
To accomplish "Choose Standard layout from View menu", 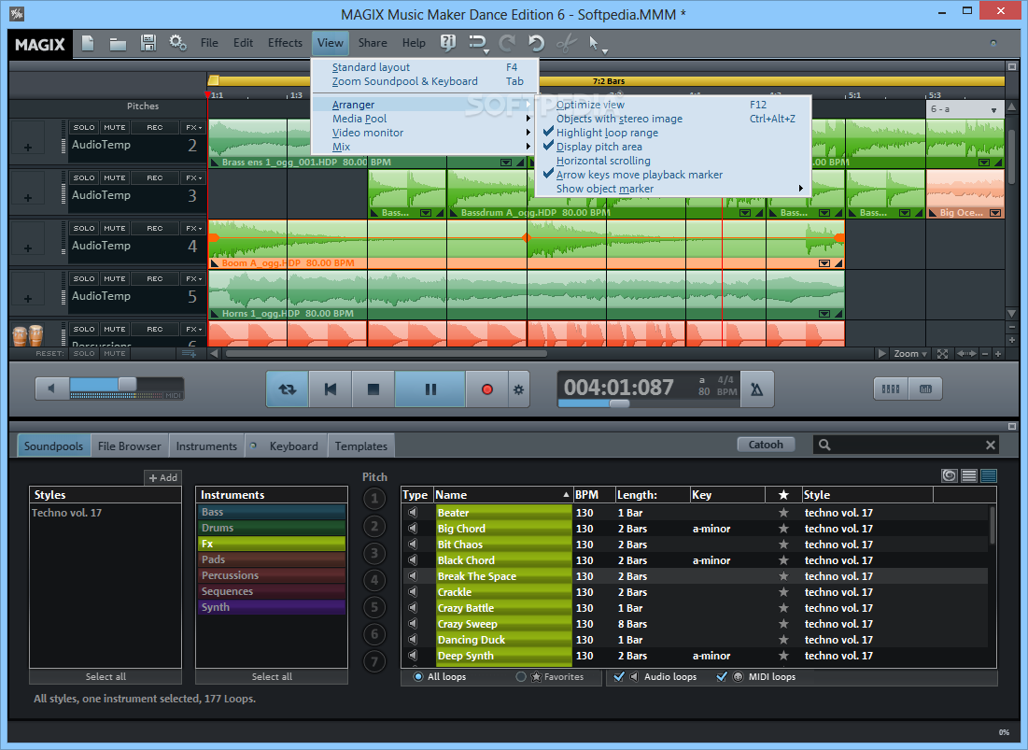I will coord(425,67).
